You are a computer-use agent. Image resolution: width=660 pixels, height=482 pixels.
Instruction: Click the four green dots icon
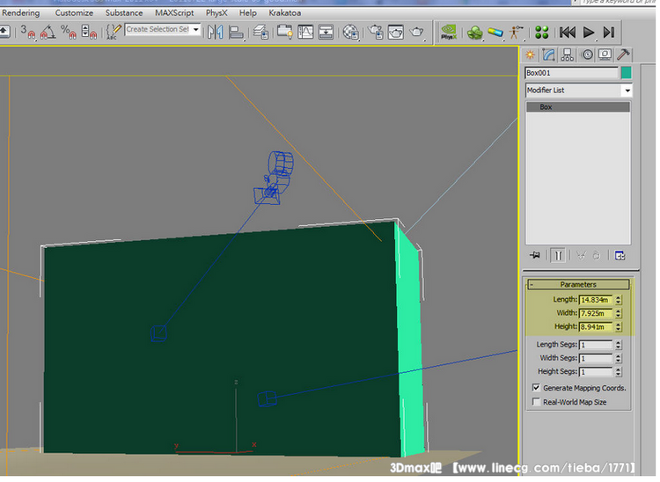[x=542, y=33]
